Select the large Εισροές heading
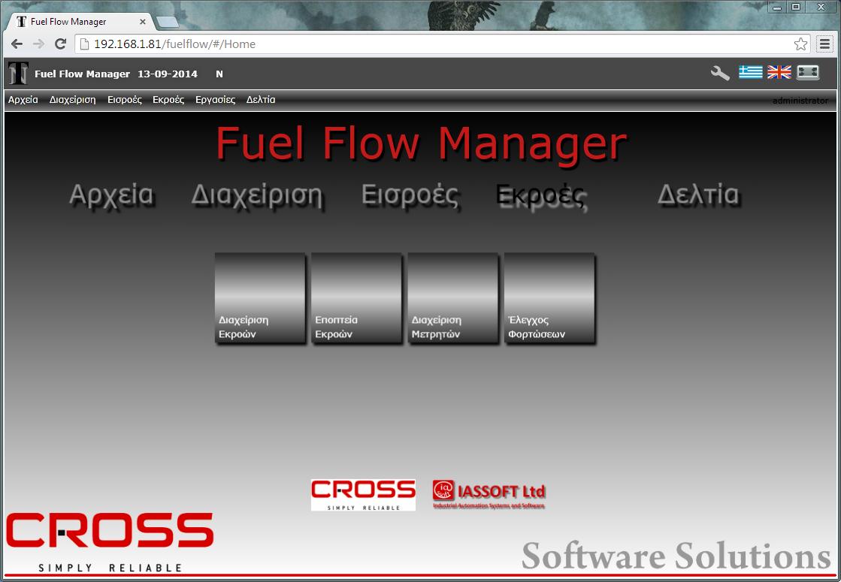This screenshot has width=841, height=582. pos(410,195)
